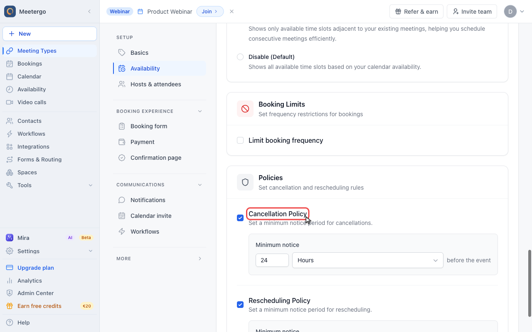Screen dimensions: 532x332
Task: Expand the MORE section chevron
Action: tap(200, 259)
